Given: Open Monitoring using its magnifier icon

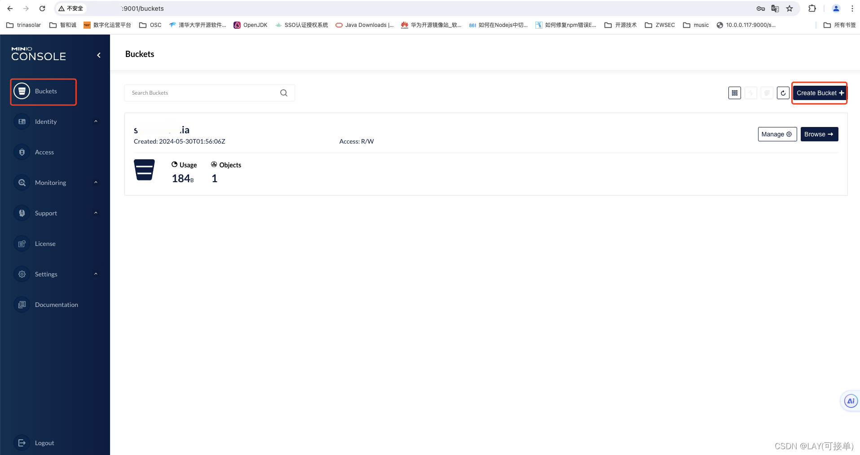Looking at the screenshot, I should [22, 182].
